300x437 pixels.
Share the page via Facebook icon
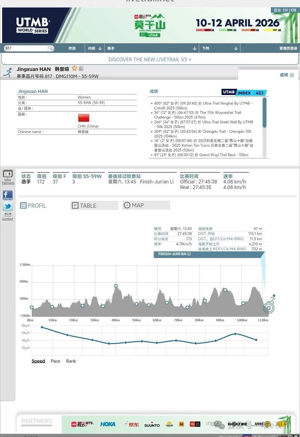coord(8,195)
